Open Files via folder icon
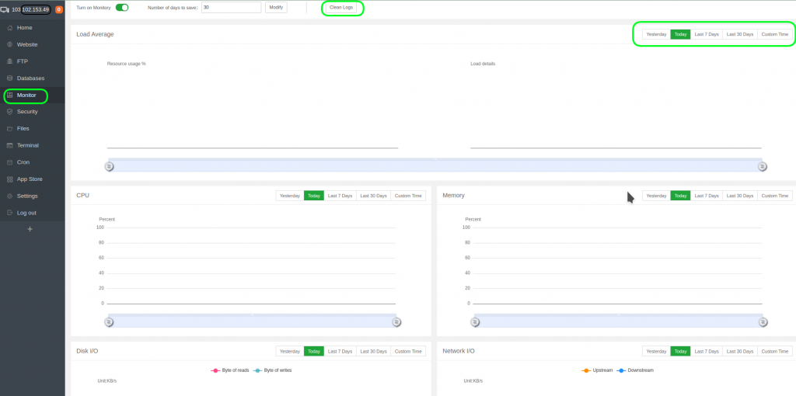The width and height of the screenshot is (796, 396). tap(9, 129)
